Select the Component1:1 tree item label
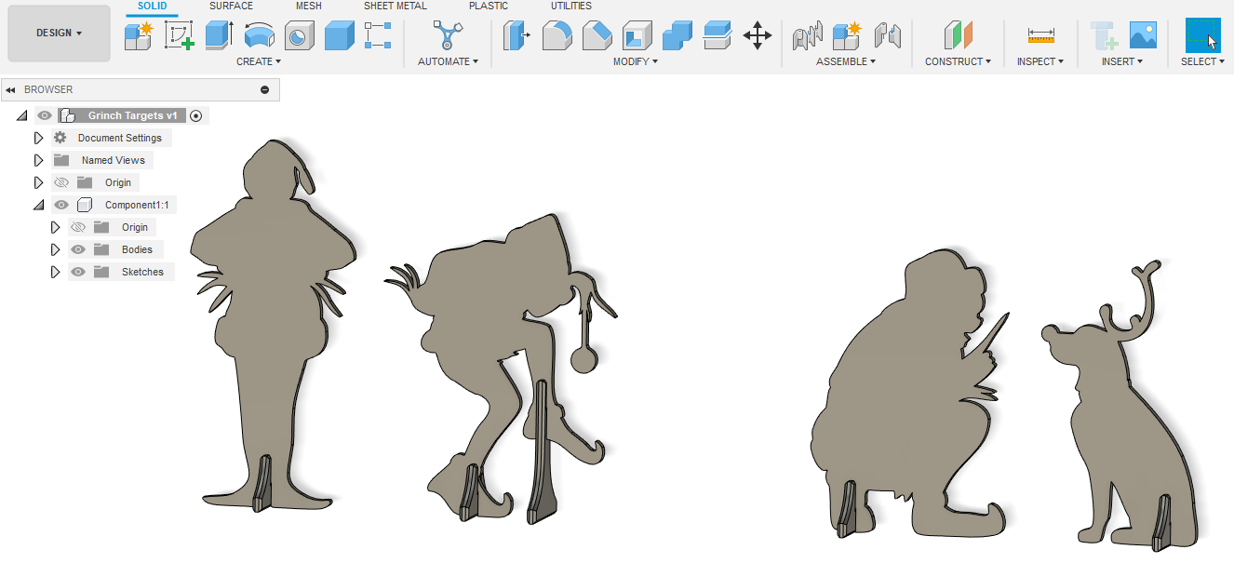Image resolution: width=1234 pixels, height=563 pixels. (136, 205)
